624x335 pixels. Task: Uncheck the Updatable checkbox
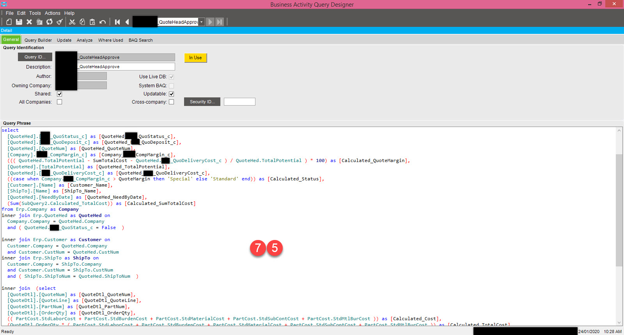[x=171, y=94]
